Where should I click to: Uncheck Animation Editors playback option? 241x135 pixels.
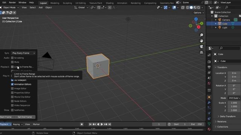(12, 84)
